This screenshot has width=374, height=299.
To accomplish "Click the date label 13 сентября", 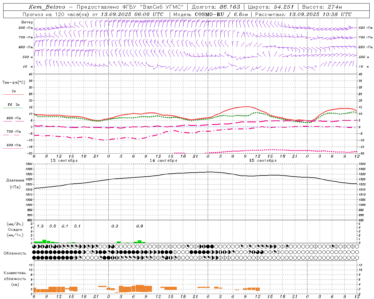I will pyautogui.click(x=64, y=161).
